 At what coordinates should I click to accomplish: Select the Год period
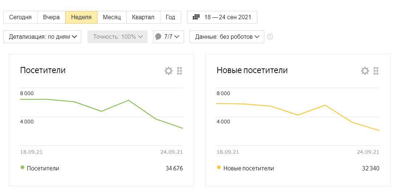pyautogui.click(x=170, y=17)
